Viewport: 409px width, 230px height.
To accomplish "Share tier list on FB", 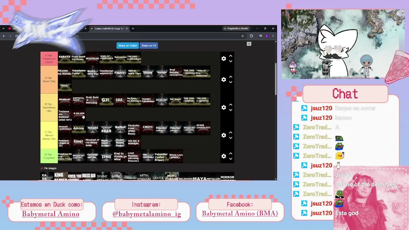I will (x=149, y=46).
